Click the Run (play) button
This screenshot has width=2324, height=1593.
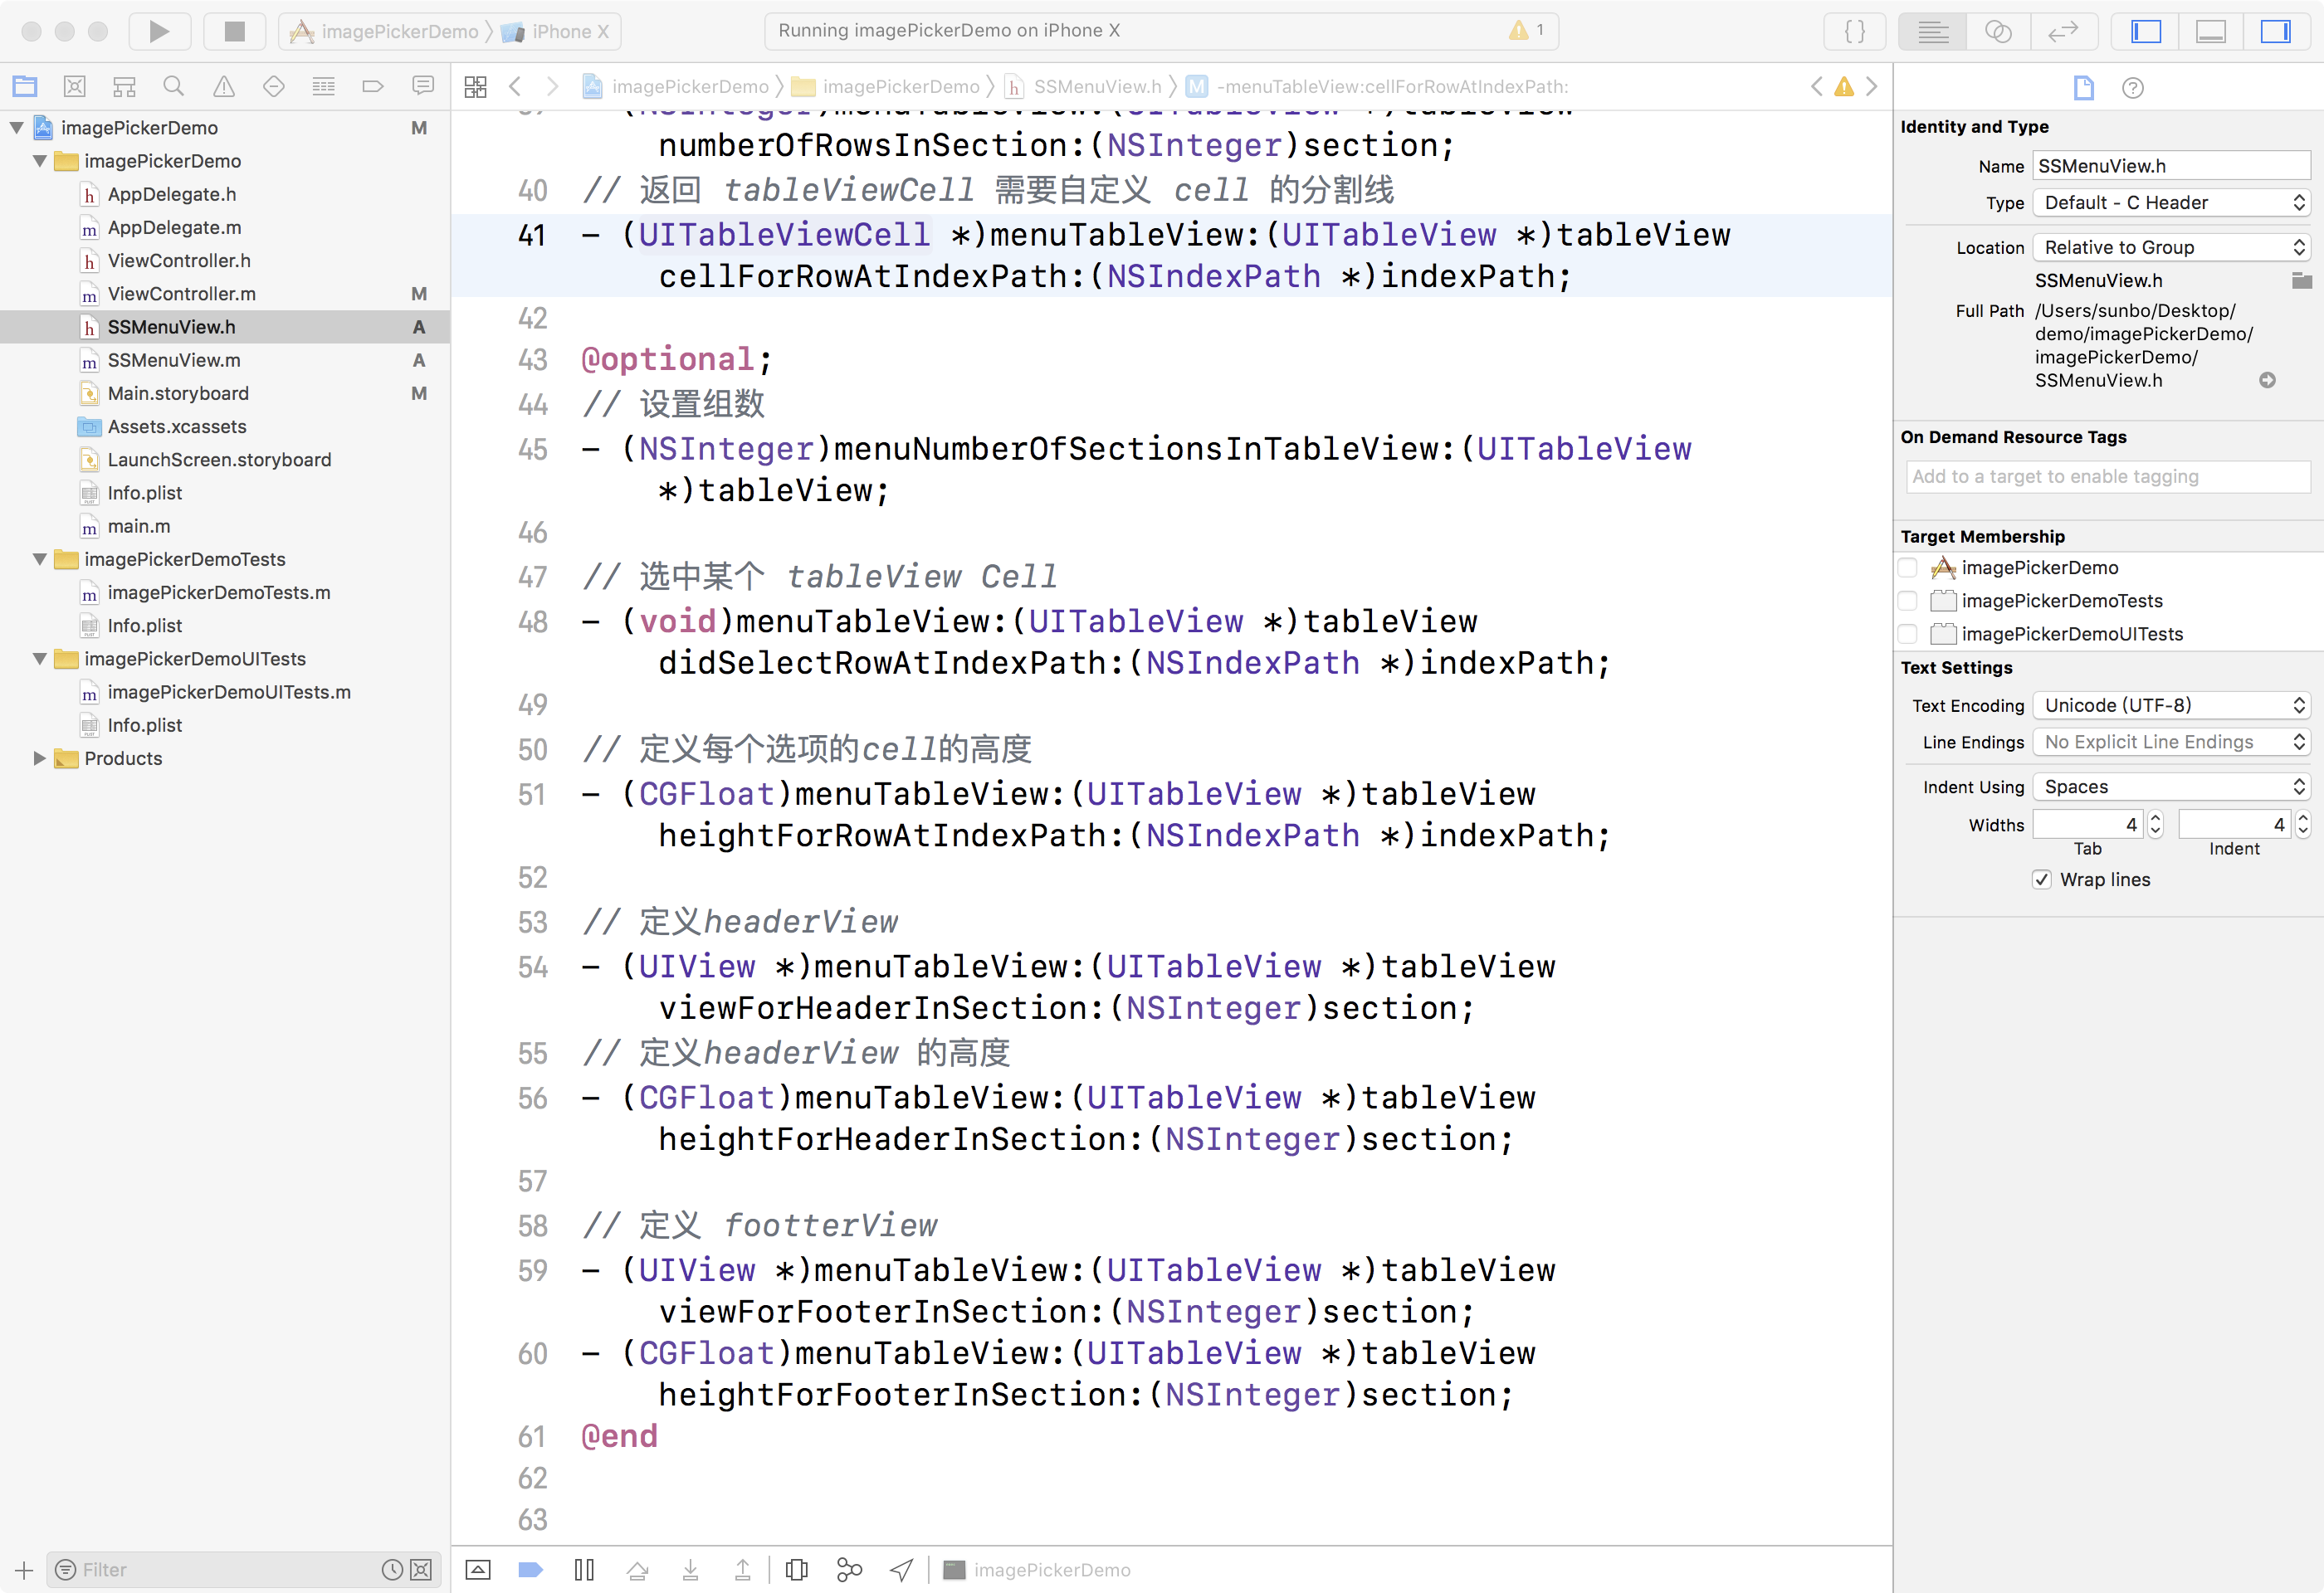click(159, 31)
